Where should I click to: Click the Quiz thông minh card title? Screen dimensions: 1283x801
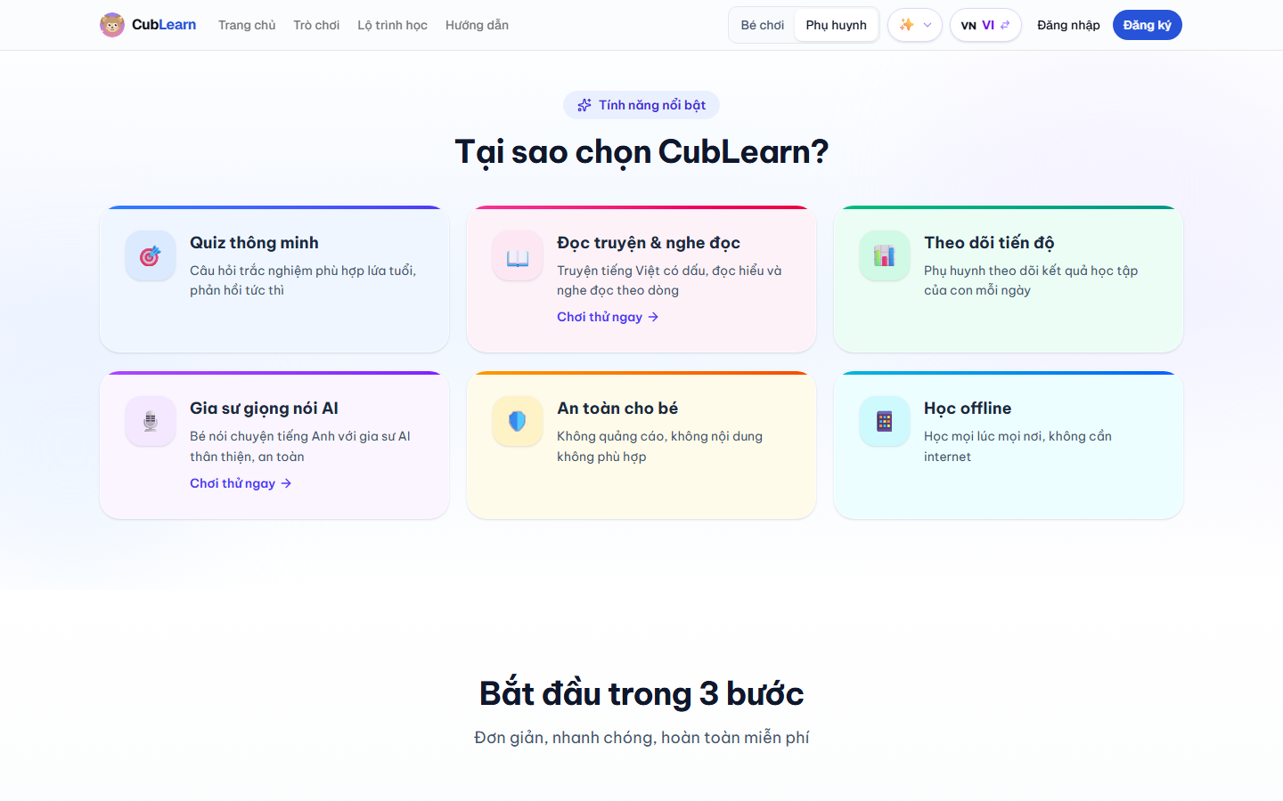point(254,243)
